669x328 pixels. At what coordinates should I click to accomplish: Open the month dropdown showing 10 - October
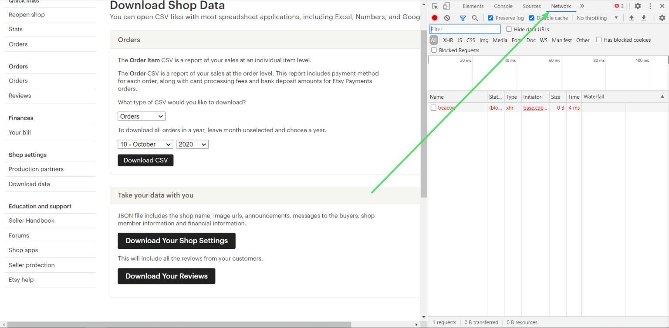click(x=145, y=144)
